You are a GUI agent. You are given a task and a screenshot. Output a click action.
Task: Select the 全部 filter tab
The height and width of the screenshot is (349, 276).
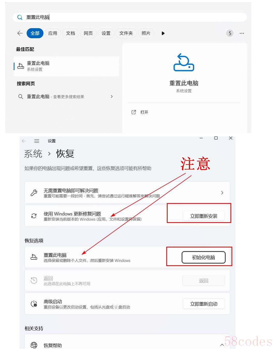[x=35, y=33]
